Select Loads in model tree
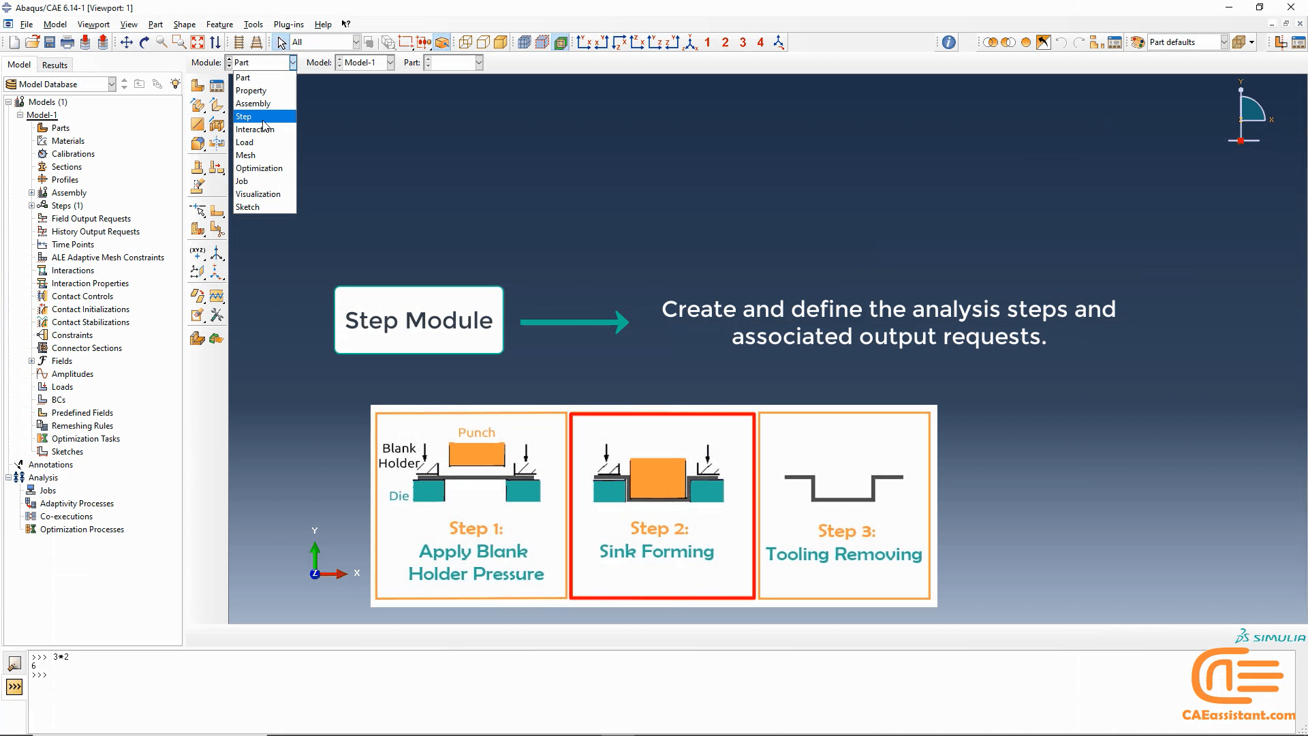 62,387
